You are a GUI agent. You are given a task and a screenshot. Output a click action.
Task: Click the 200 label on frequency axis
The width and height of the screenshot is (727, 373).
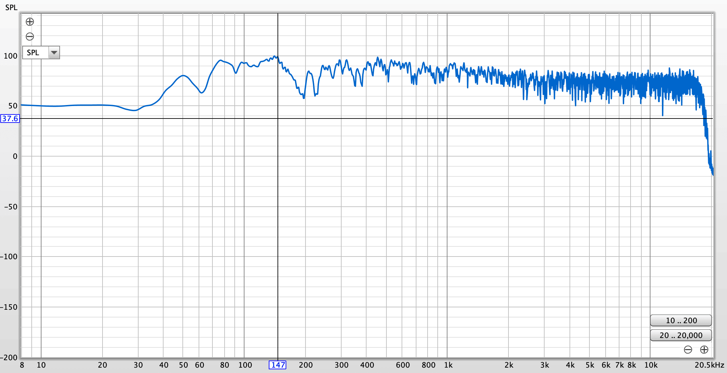[x=306, y=365]
